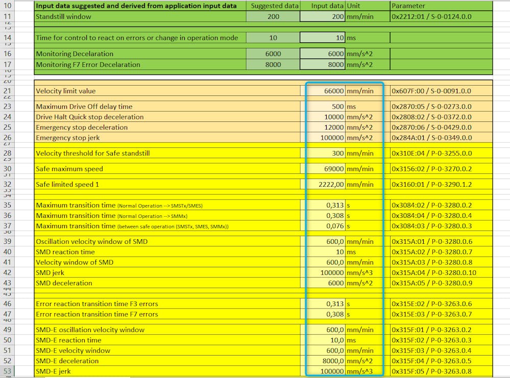Click "Error reaction transition time F3 errors" label
Screen dimensions: 510x378
167,304
